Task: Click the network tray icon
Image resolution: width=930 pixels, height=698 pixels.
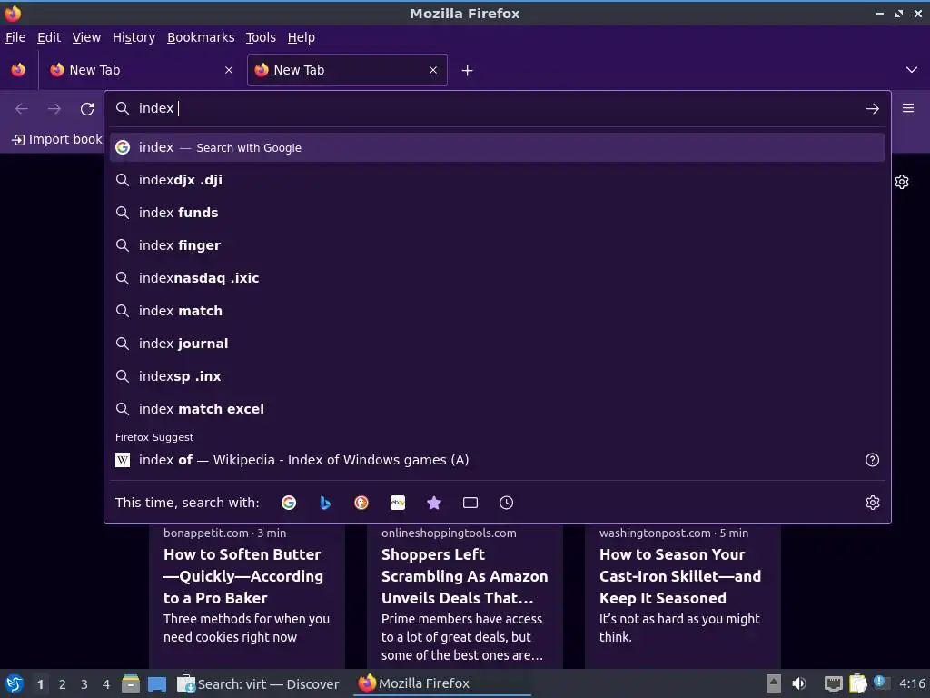Action: tap(834, 683)
